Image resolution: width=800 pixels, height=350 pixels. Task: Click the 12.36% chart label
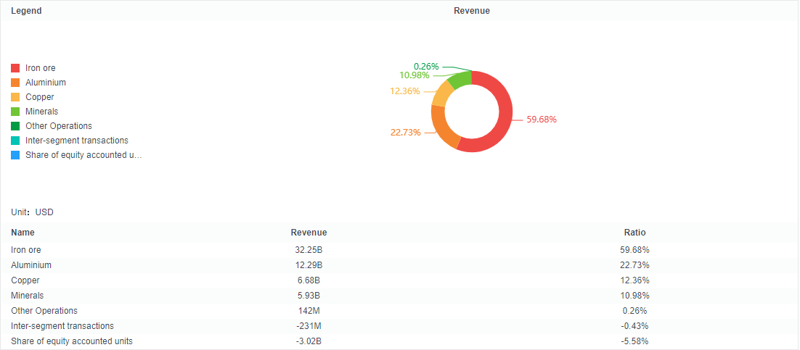coord(405,91)
